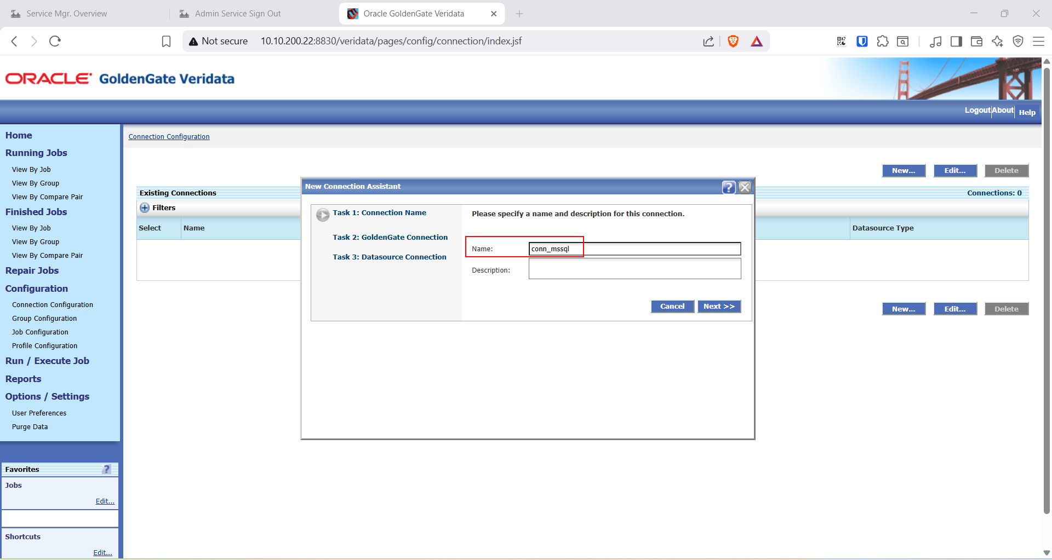Screen dimensions: 1052x560
Task: Open the VPN shield icon
Action: pos(1018,41)
